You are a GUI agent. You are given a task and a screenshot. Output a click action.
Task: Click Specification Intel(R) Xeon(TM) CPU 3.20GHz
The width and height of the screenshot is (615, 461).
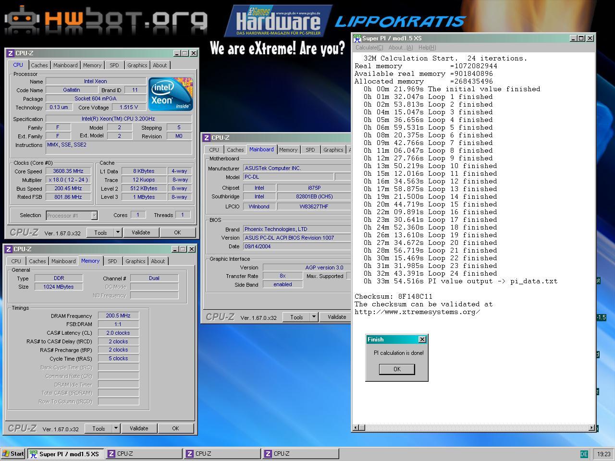(118, 119)
